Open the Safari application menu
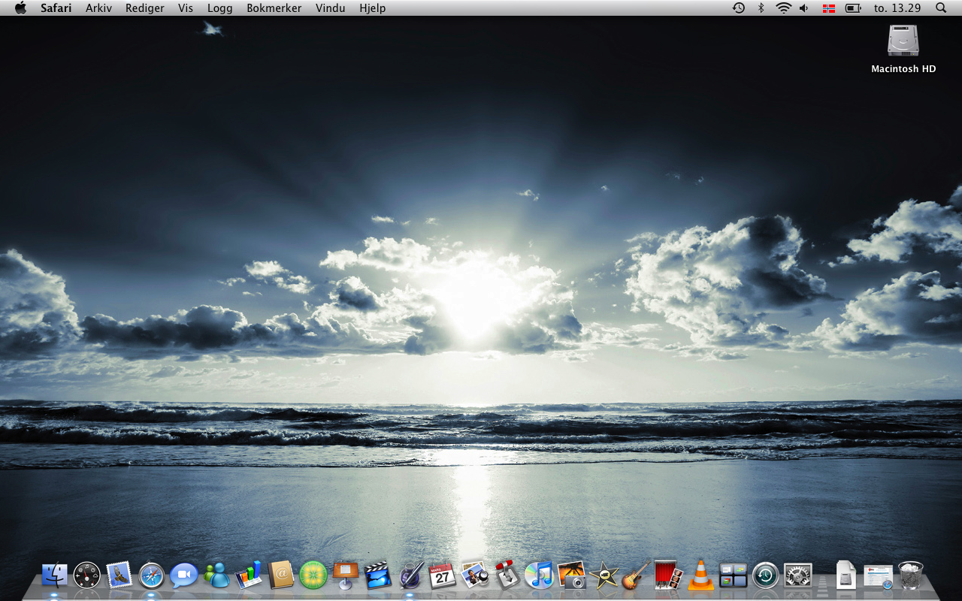This screenshot has height=601, width=962. pyautogui.click(x=56, y=8)
